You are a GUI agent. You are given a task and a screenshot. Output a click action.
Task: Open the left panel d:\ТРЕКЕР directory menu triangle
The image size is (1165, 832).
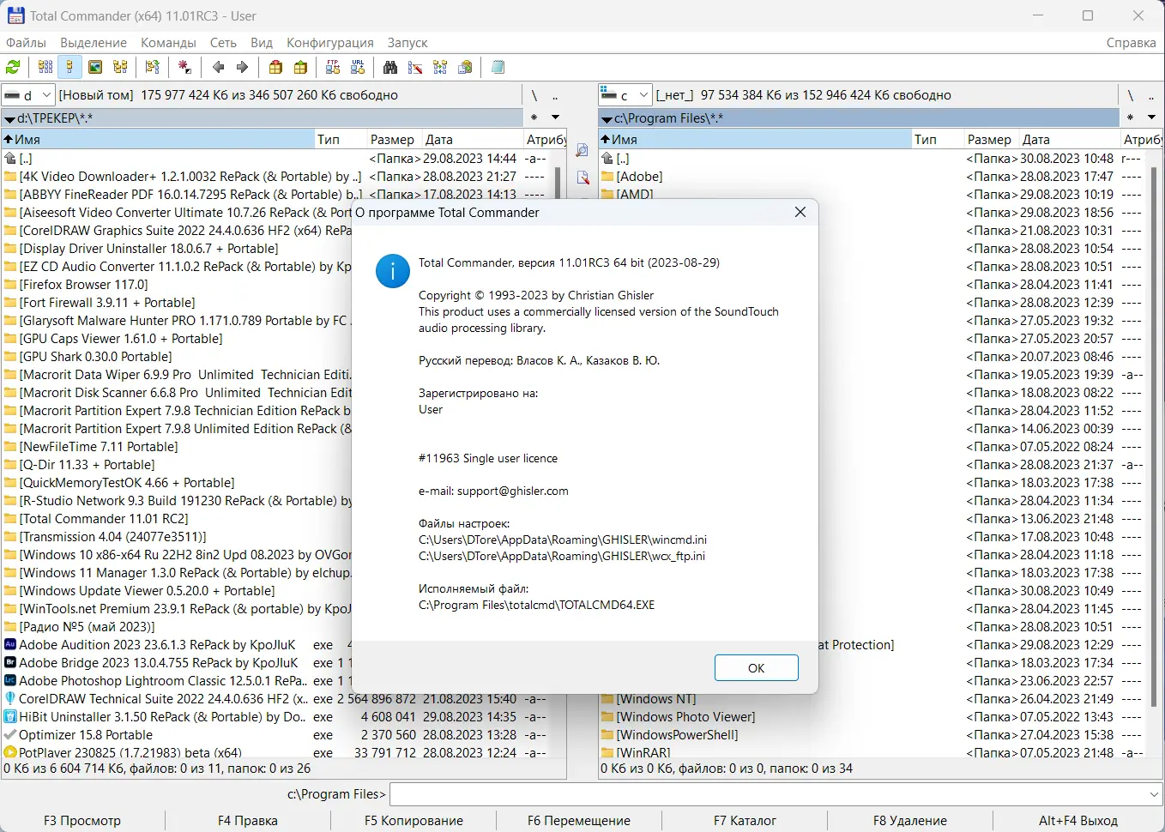click(9, 119)
